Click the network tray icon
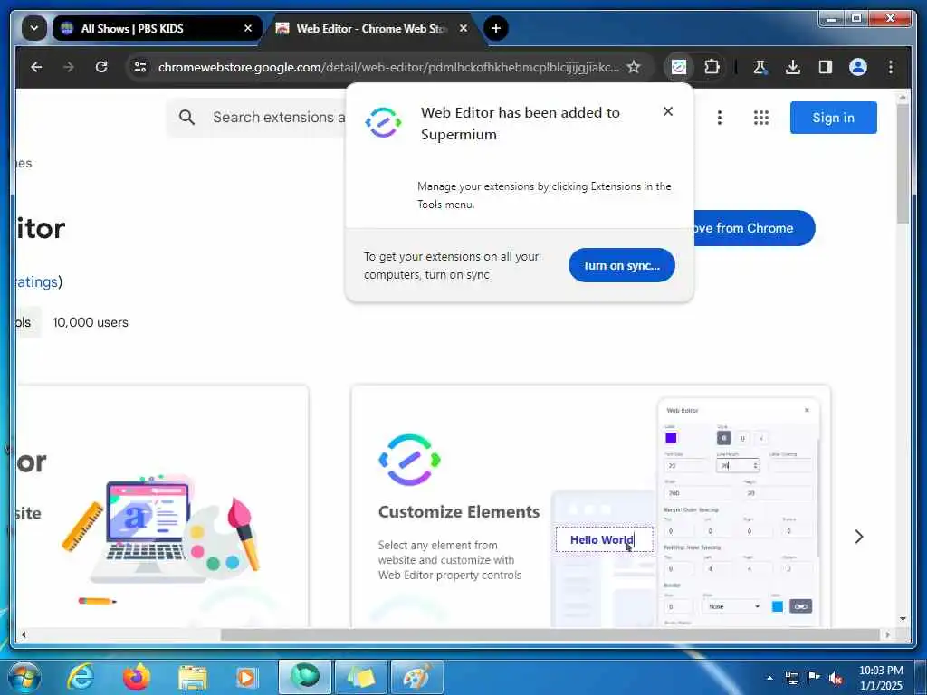 791,678
